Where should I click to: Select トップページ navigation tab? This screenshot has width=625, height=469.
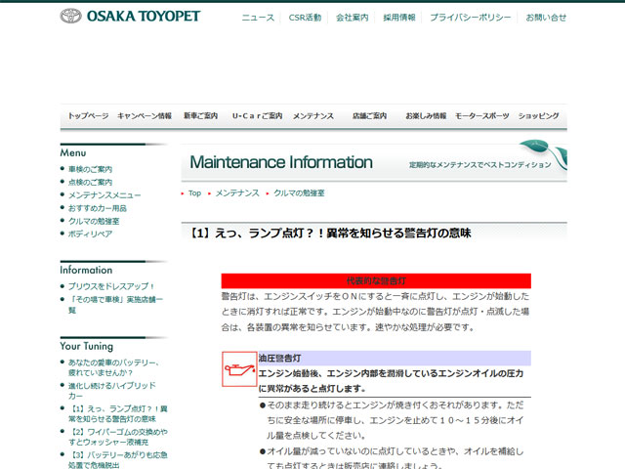[x=88, y=116]
